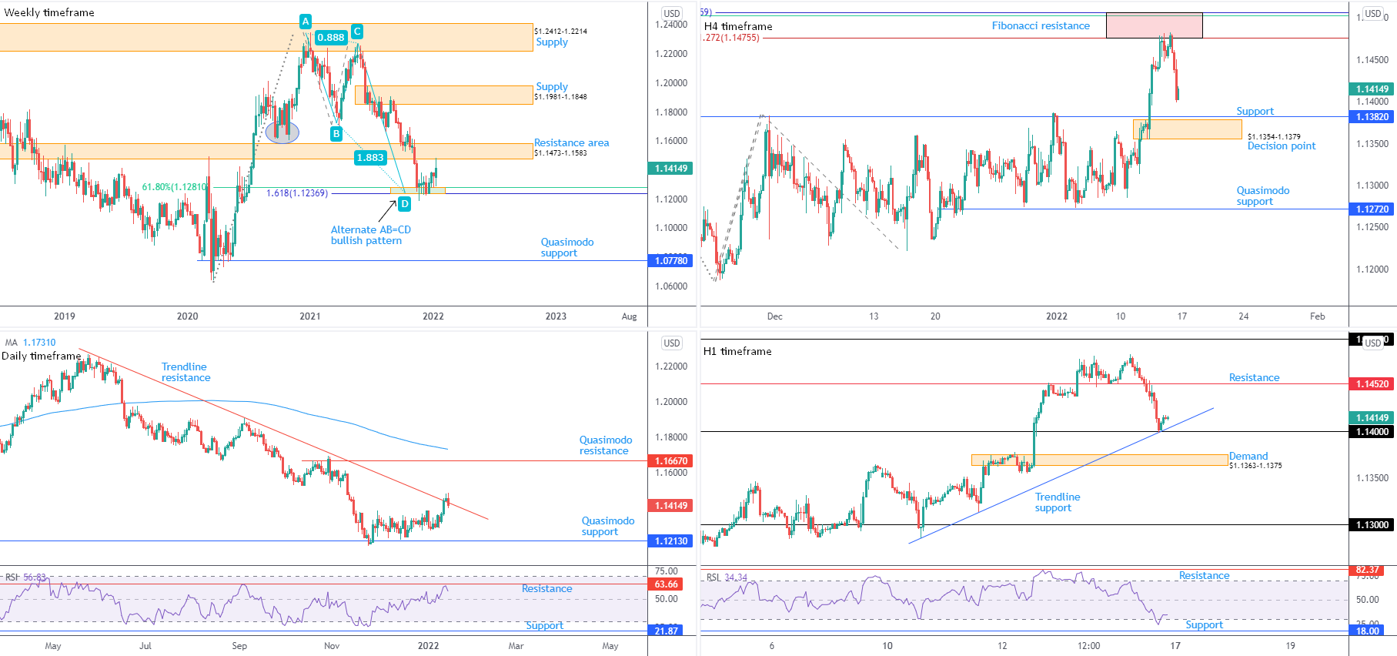Click the 'H1 timeframe' title text

[x=737, y=351]
